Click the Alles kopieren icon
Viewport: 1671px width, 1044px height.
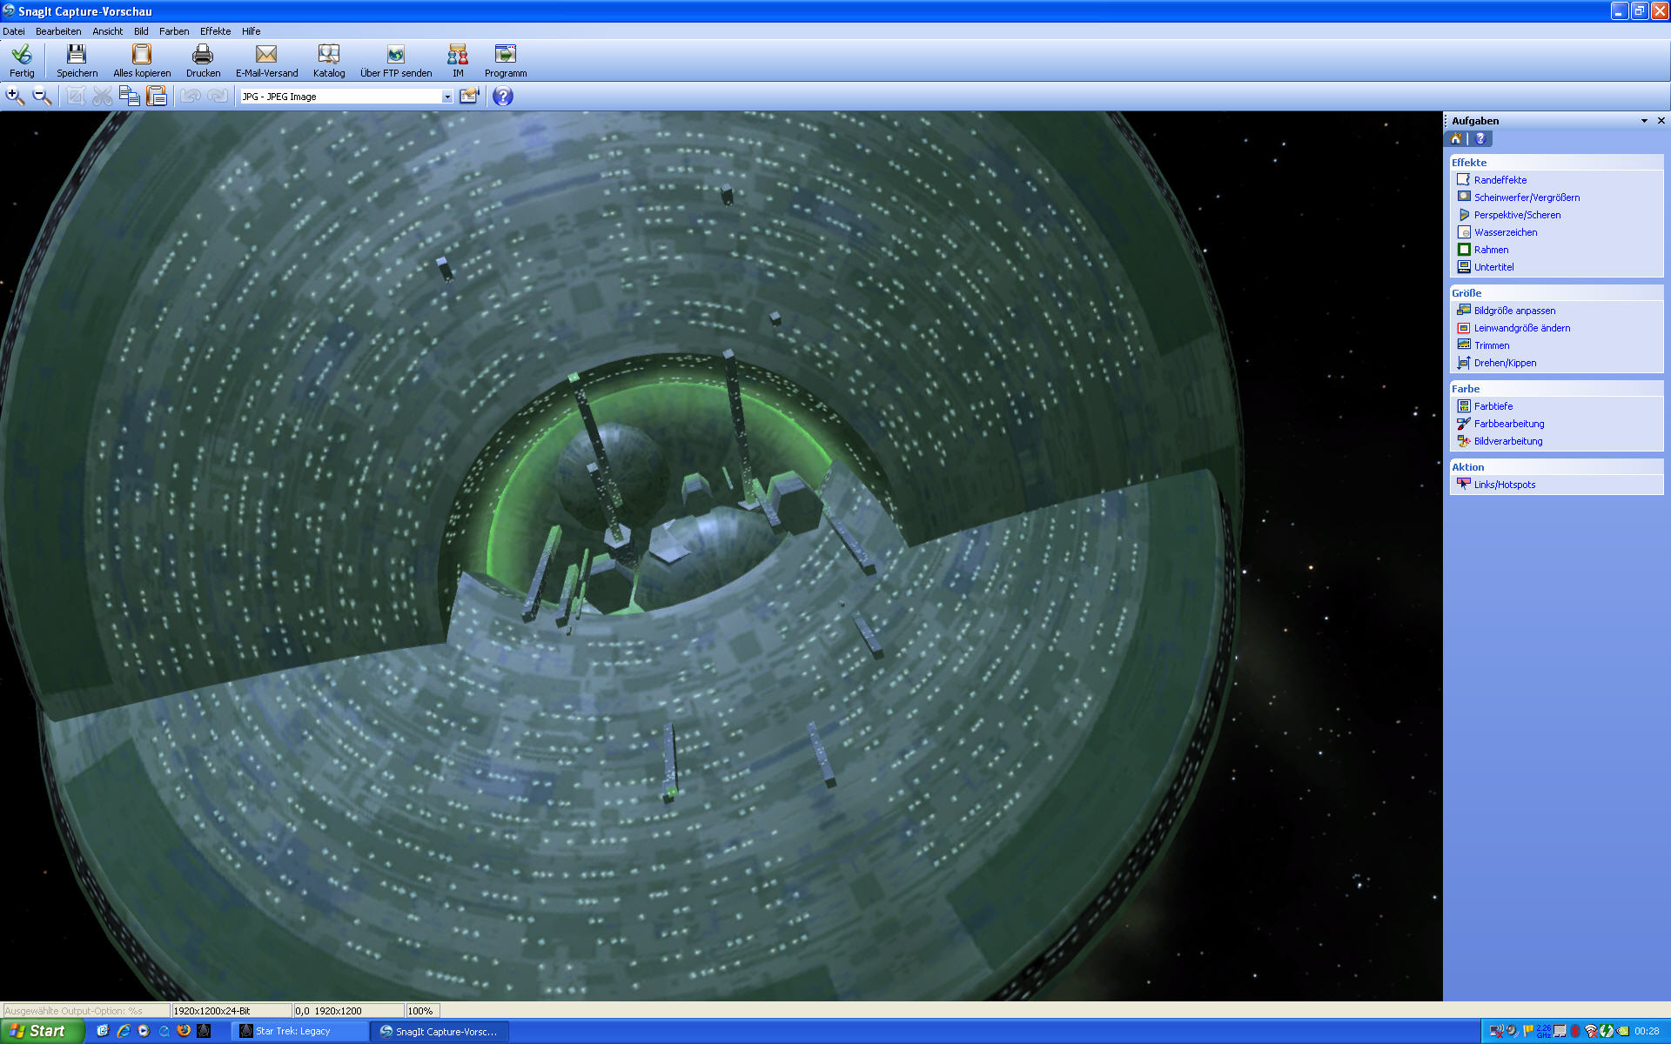tap(142, 55)
